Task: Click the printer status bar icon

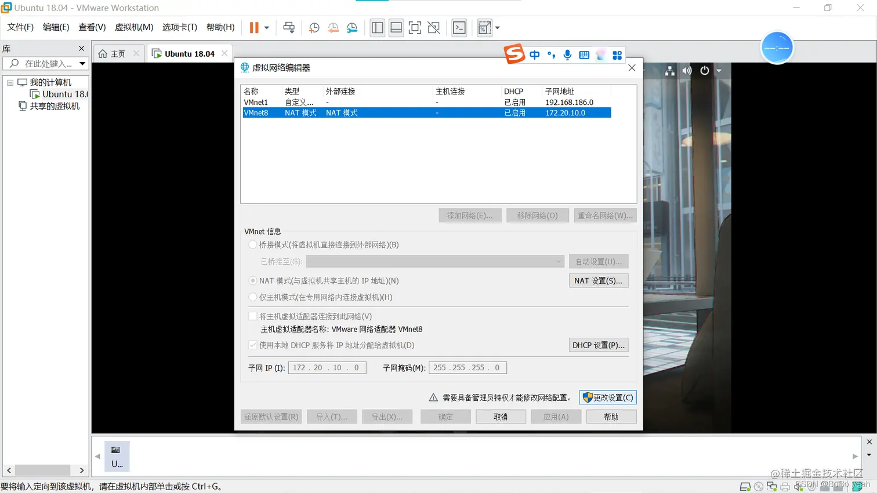Action: [x=785, y=487]
